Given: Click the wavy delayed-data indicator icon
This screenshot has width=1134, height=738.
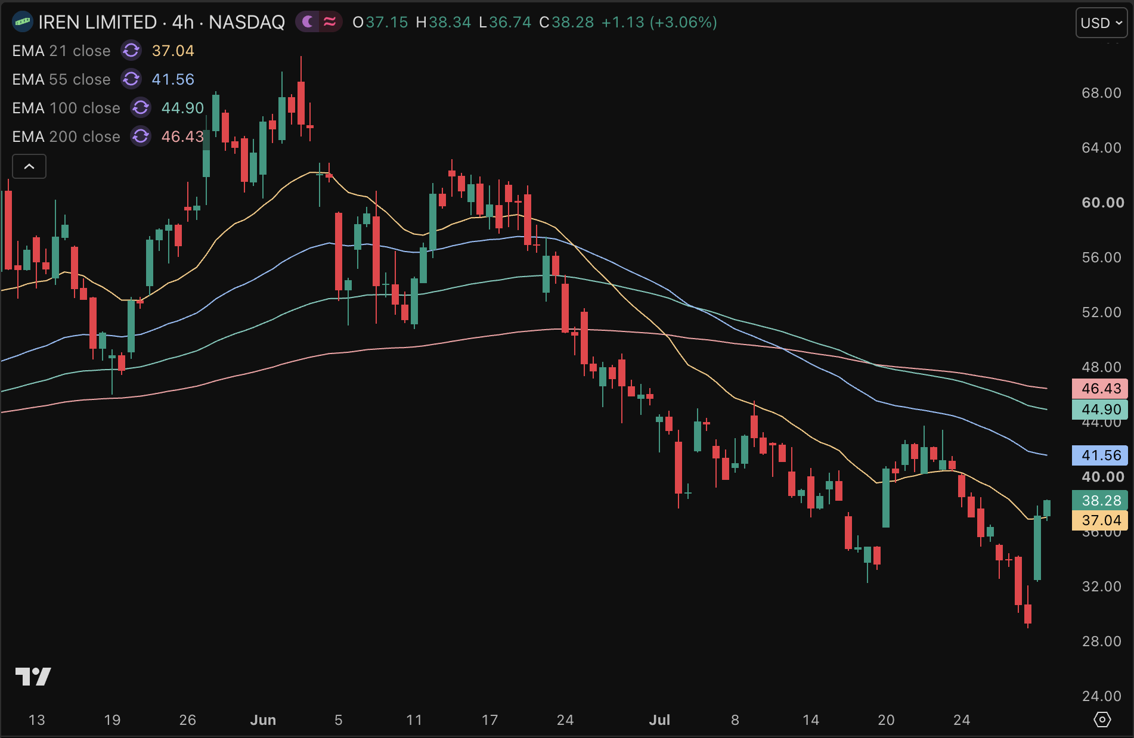Looking at the screenshot, I should [x=330, y=22].
